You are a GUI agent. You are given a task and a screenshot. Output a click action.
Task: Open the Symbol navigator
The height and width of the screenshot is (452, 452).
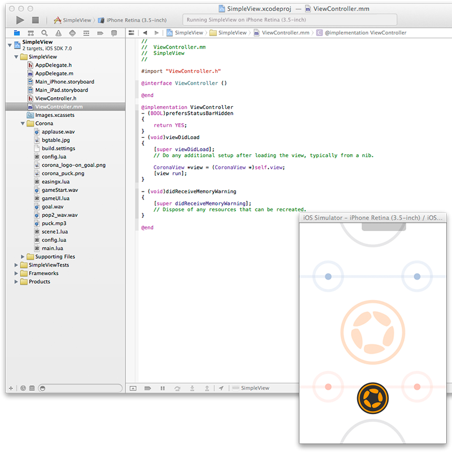click(31, 33)
